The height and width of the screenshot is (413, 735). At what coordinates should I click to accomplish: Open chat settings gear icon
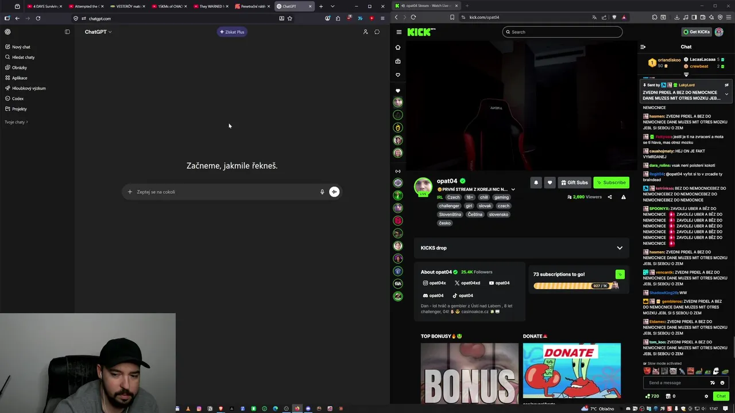coord(706,396)
